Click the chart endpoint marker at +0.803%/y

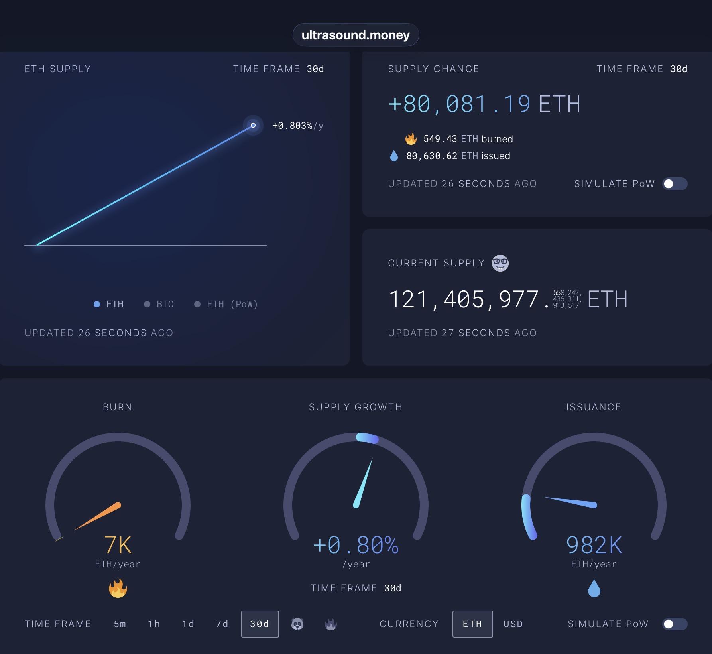(x=253, y=125)
